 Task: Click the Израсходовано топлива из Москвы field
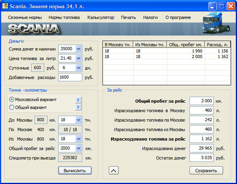pyautogui.click(x=201, y=130)
